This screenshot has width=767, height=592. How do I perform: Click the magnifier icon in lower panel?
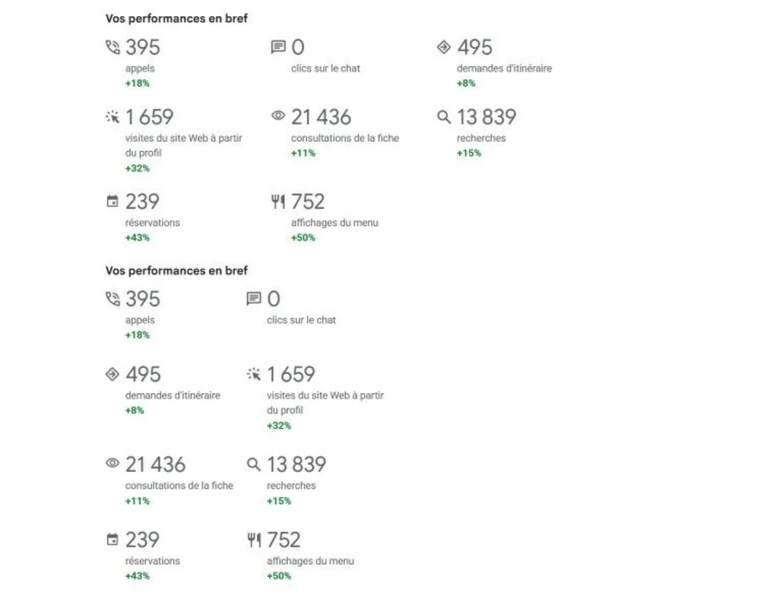(253, 464)
